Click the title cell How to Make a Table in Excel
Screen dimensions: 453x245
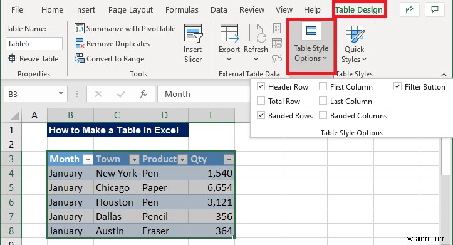(118, 130)
